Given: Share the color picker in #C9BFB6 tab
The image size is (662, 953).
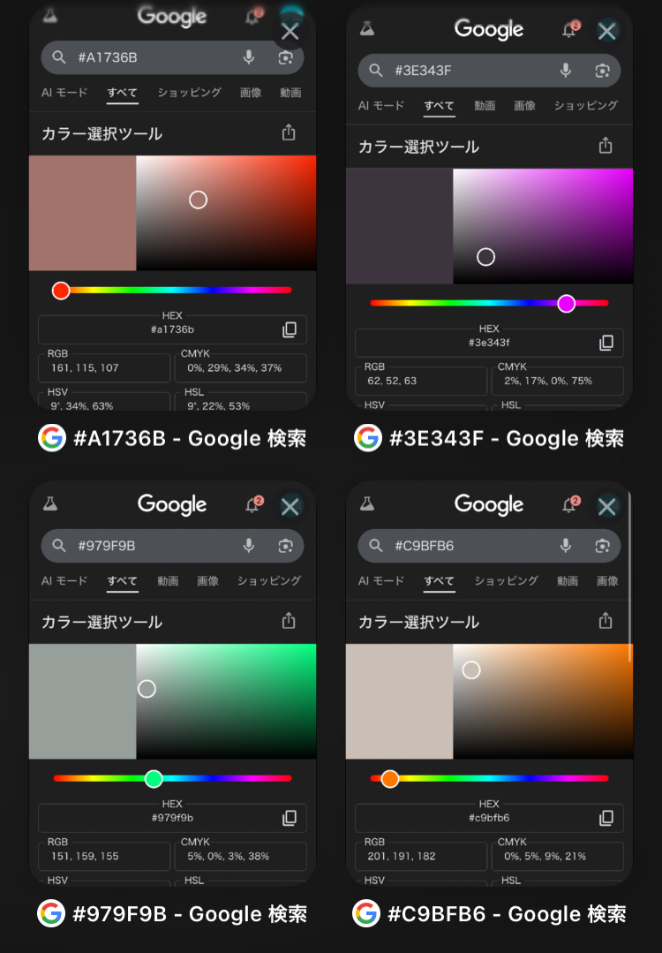Looking at the screenshot, I should click(606, 622).
